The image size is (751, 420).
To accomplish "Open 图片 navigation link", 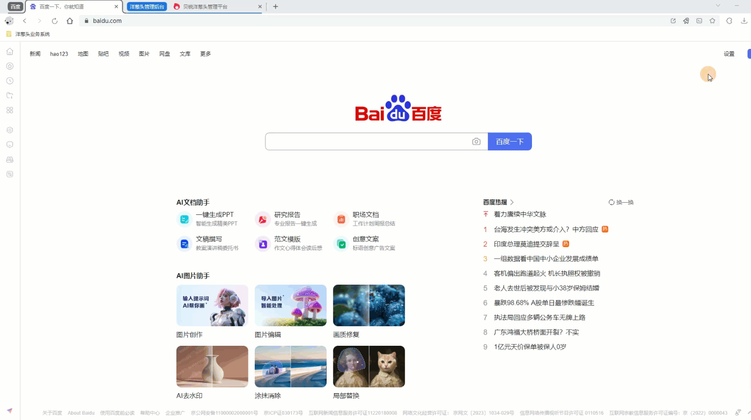I will tap(144, 54).
